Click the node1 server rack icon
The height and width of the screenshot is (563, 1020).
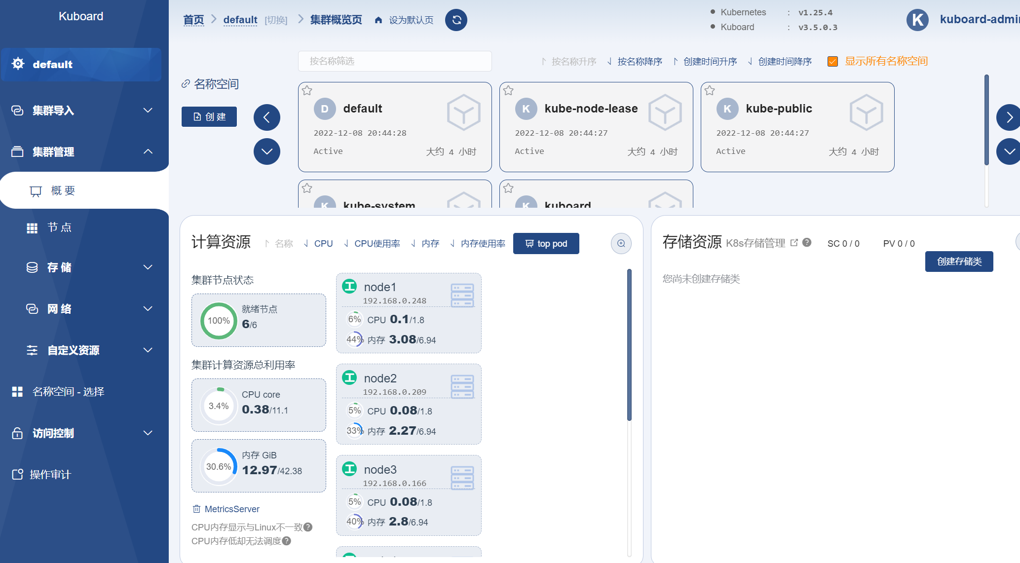(462, 295)
